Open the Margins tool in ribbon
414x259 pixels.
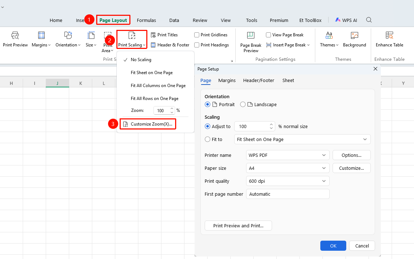[41, 39]
